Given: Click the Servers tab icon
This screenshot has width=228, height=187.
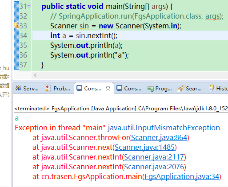Looking at the screenshot, I should click(x=18, y=88).
